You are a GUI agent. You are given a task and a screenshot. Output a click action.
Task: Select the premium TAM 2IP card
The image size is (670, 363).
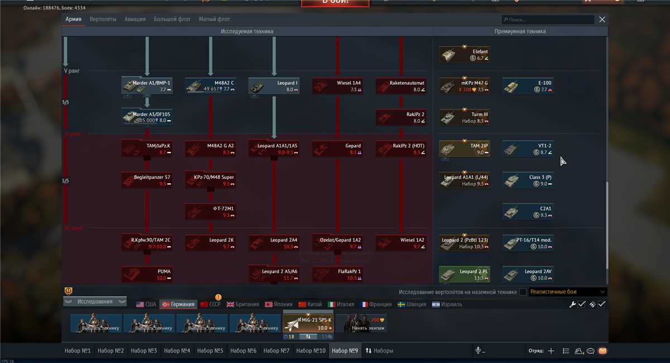click(x=465, y=148)
